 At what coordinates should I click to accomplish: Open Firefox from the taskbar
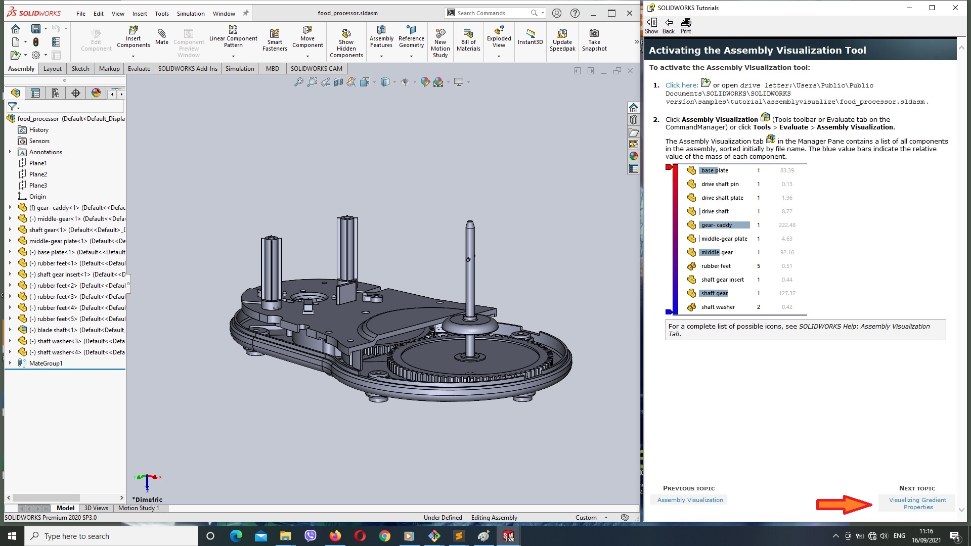[335, 536]
